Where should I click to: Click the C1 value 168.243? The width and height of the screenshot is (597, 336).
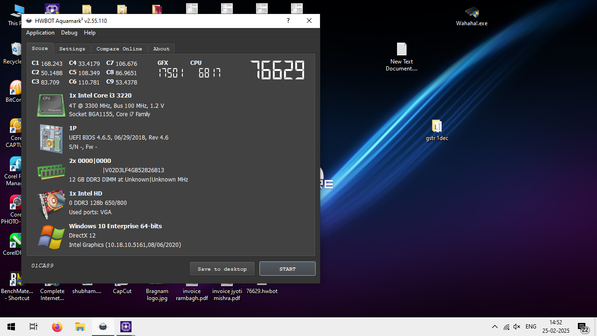click(52, 63)
